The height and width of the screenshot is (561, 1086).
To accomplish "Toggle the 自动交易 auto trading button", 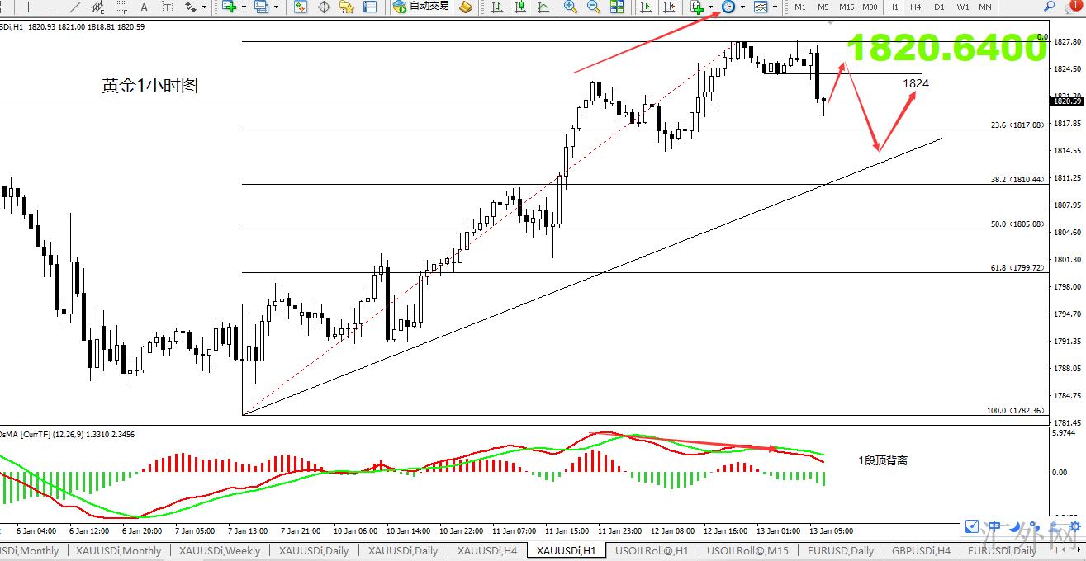I will 421,7.
